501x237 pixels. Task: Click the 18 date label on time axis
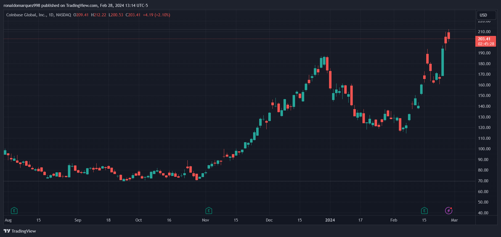[x=108, y=220]
